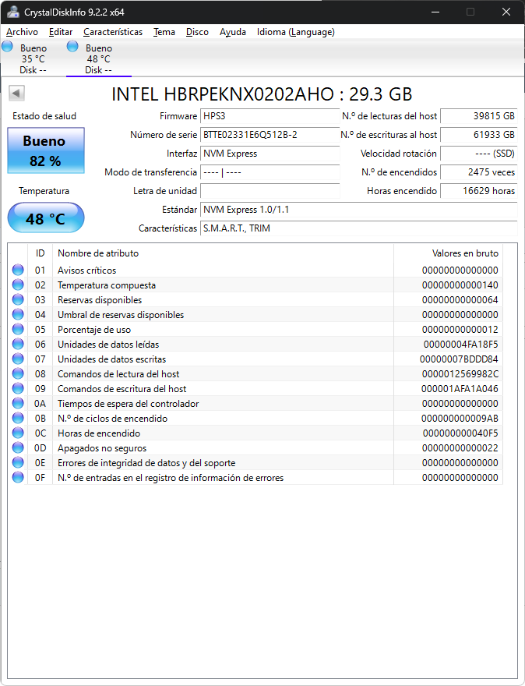525x686 pixels.
Task: Open the Editar menu
Action: [61, 32]
